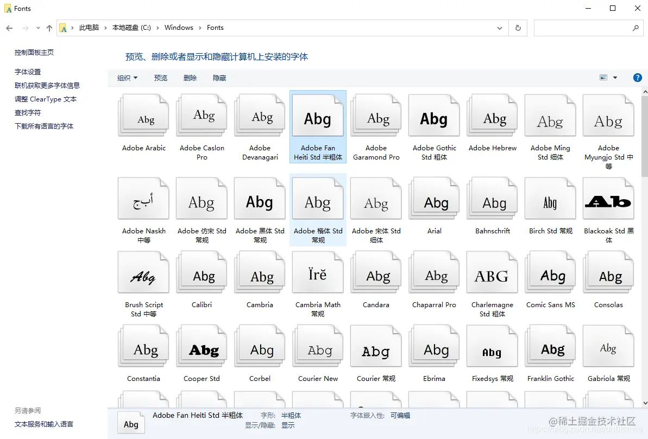
Task: Select the Adobe Caslon Pro font icon
Action: point(202,116)
